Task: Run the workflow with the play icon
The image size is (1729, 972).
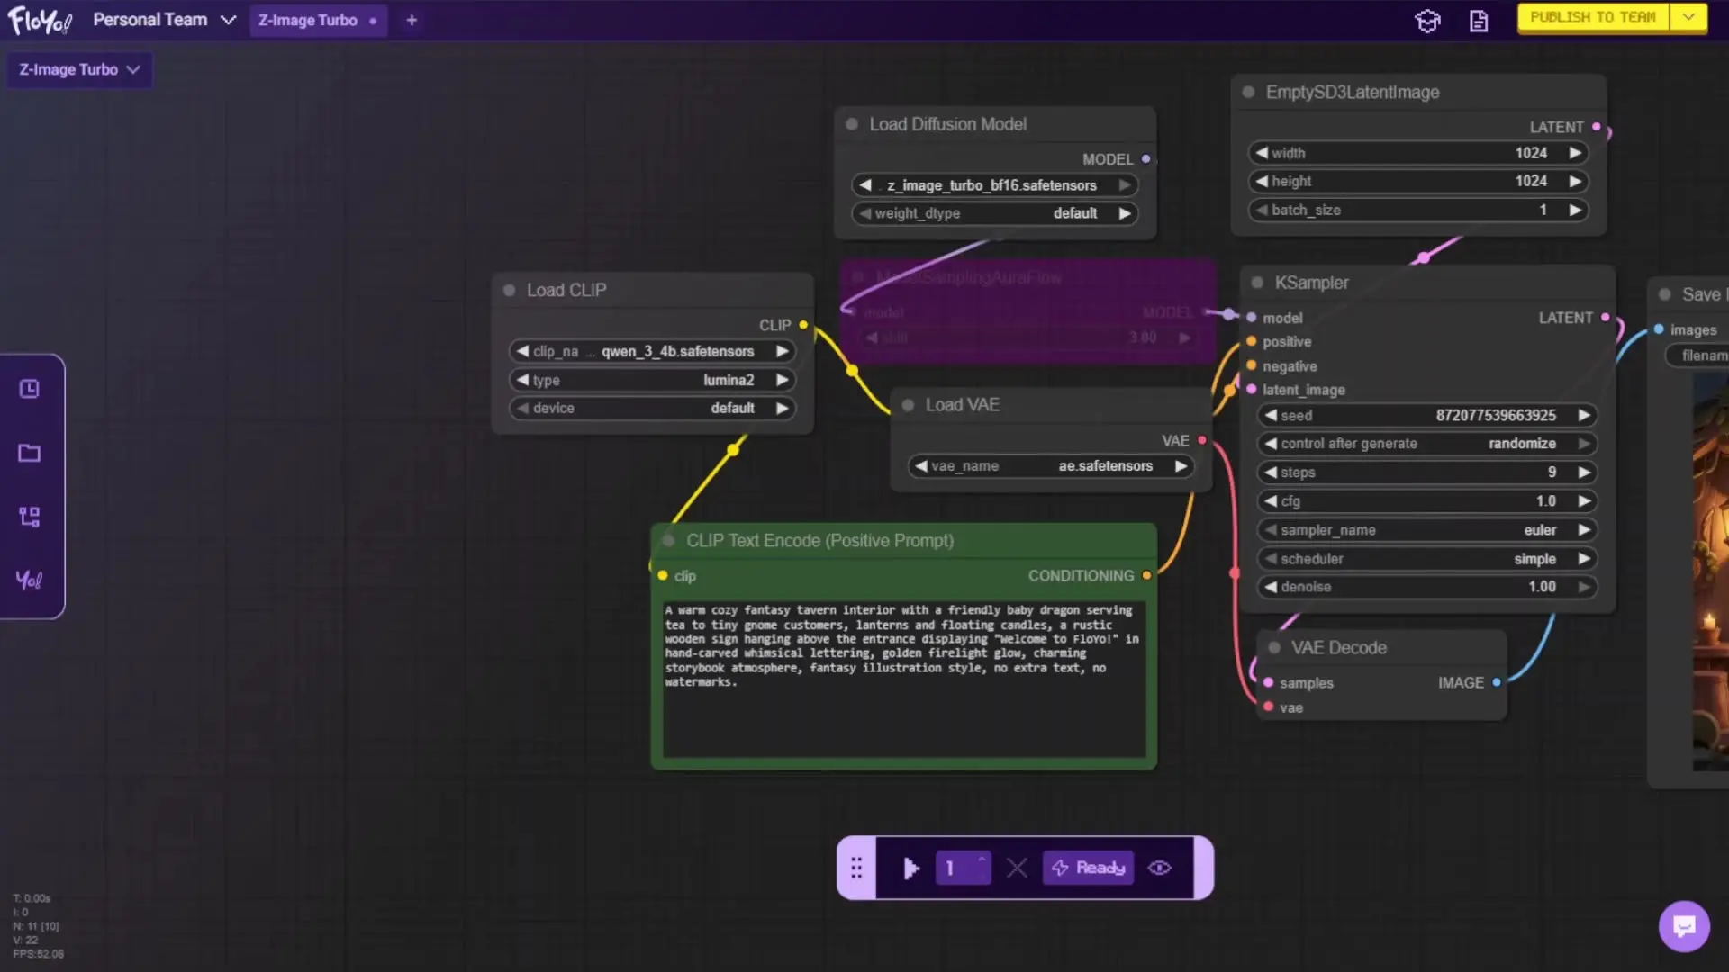Action: [x=910, y=868]
